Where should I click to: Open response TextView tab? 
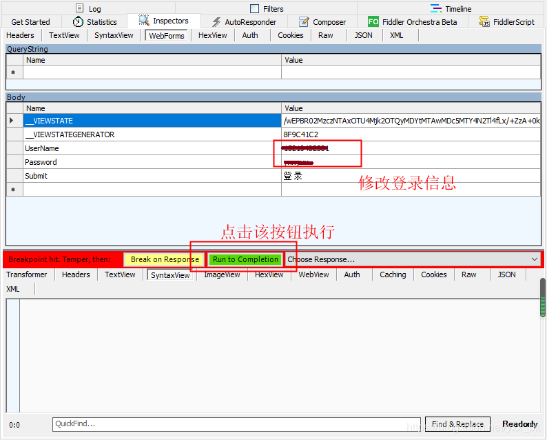120,274
